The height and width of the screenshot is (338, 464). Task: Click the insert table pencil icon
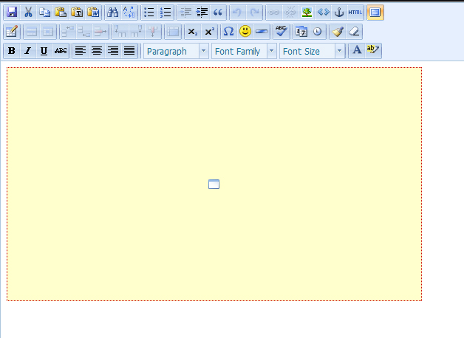tap(12, 32)
